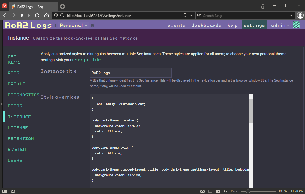
Task: Click the RoR2 Logs instance title logo
Action: pos(28,25)
